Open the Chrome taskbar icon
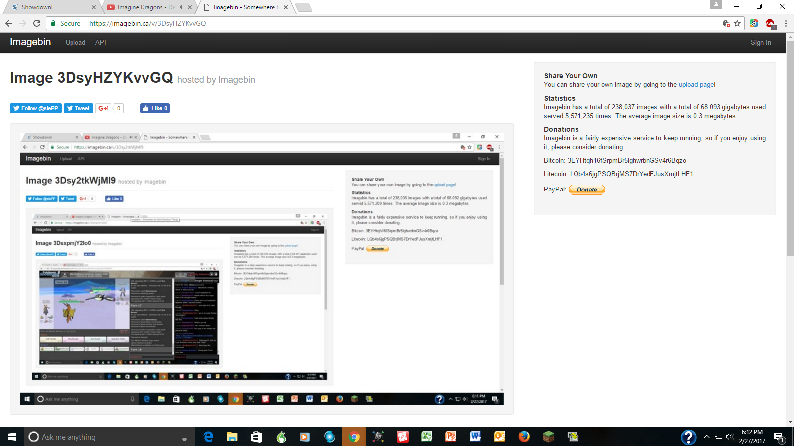This screenshot has width=794, height=446. point(354,437)
